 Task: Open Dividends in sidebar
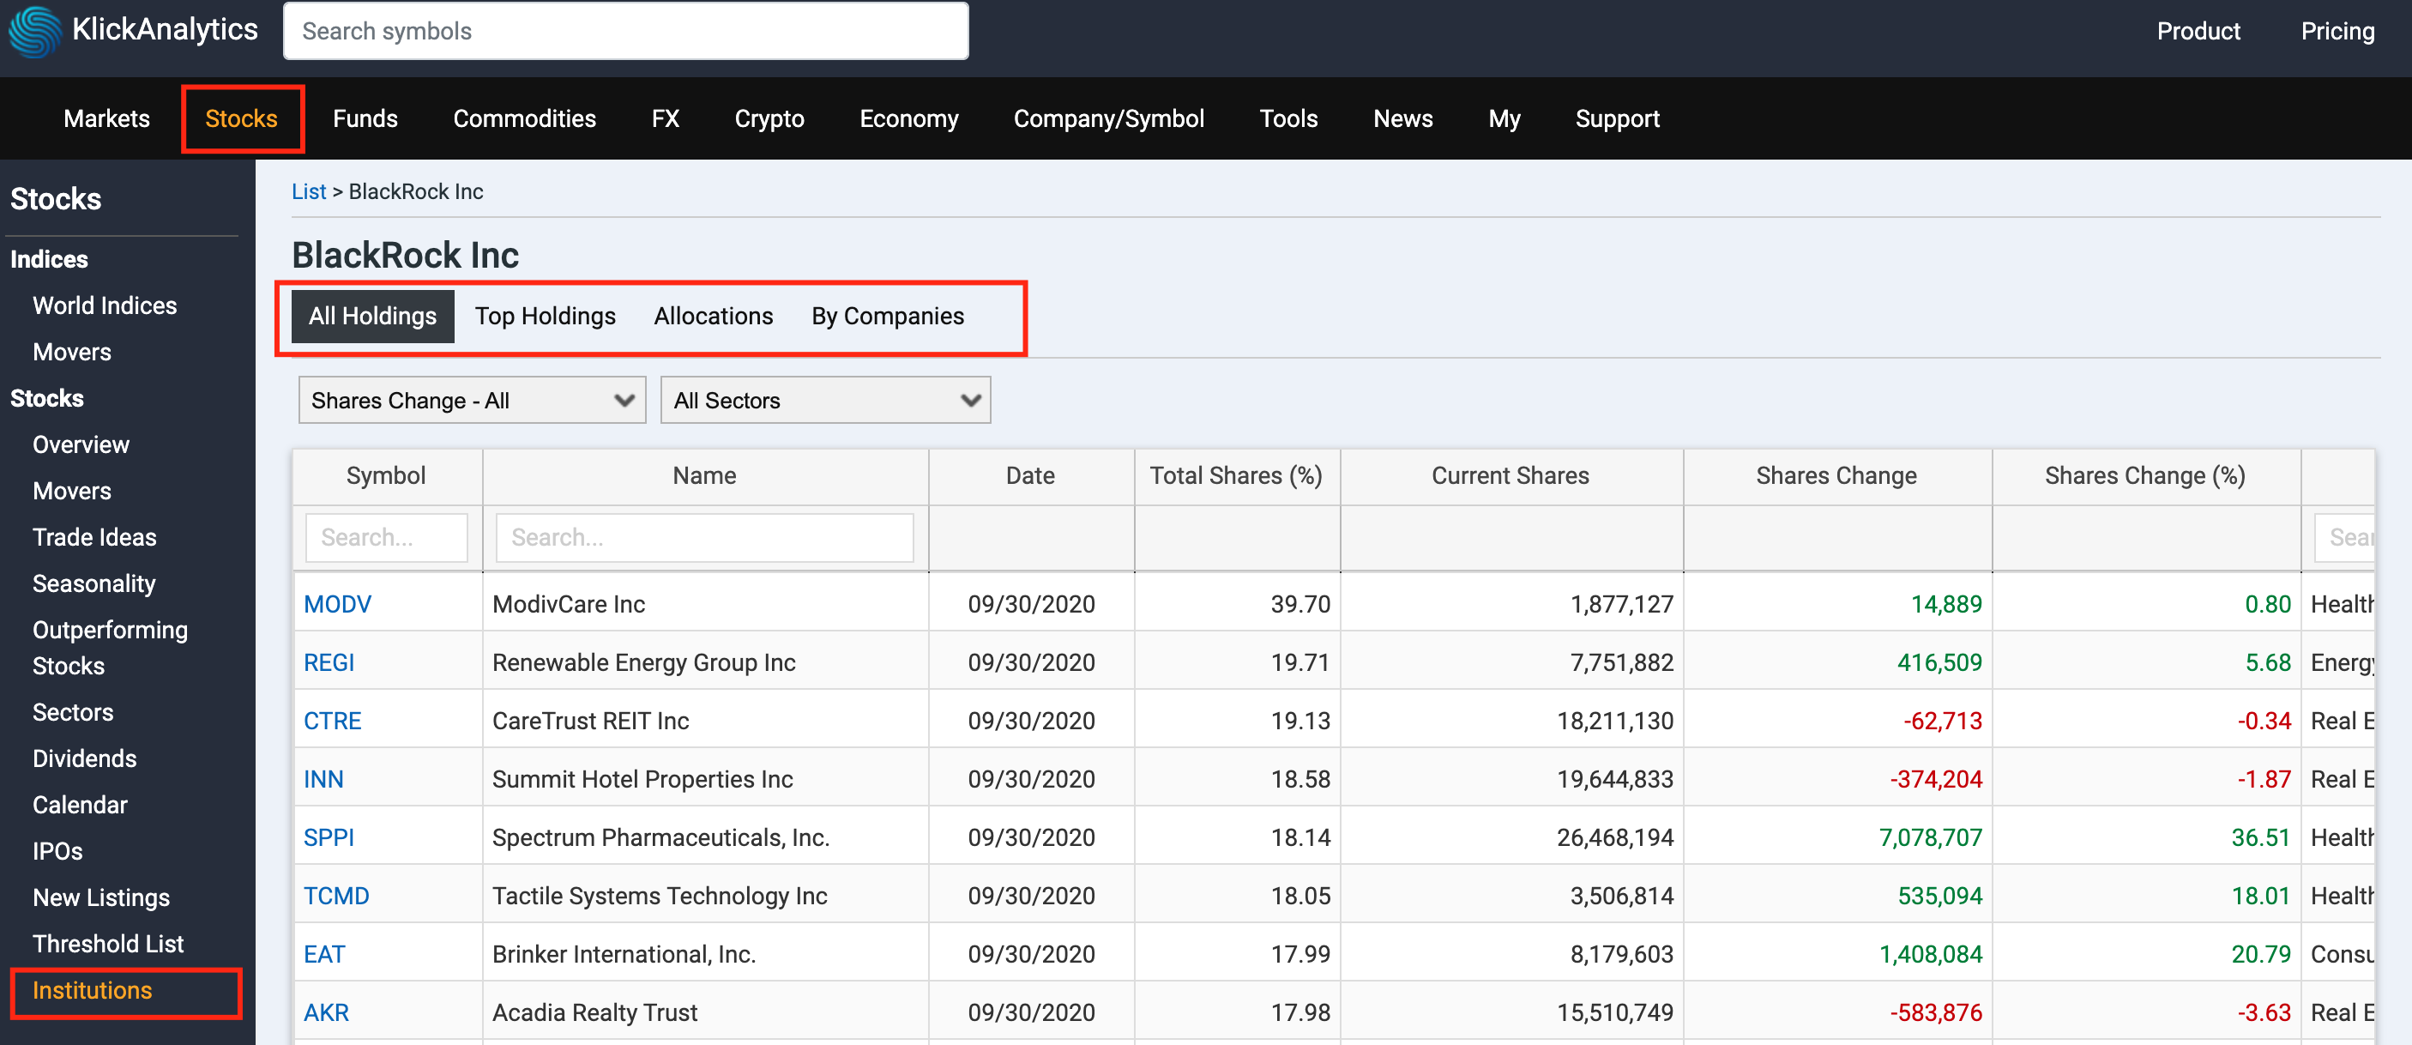pos(85,758)
